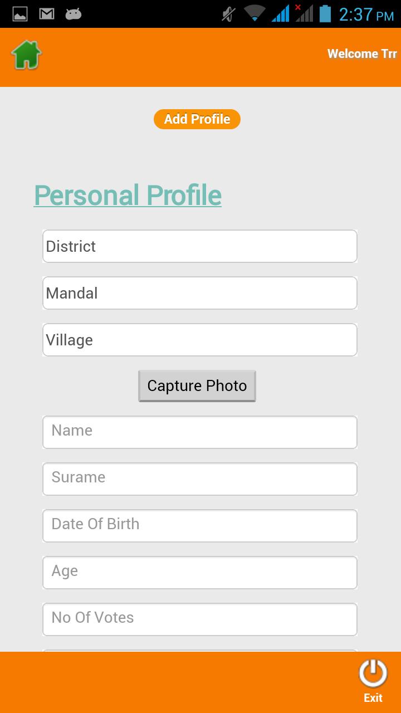
Task: Click the Add Profile button
Action: pyautogui.click(x=197, y=119)
